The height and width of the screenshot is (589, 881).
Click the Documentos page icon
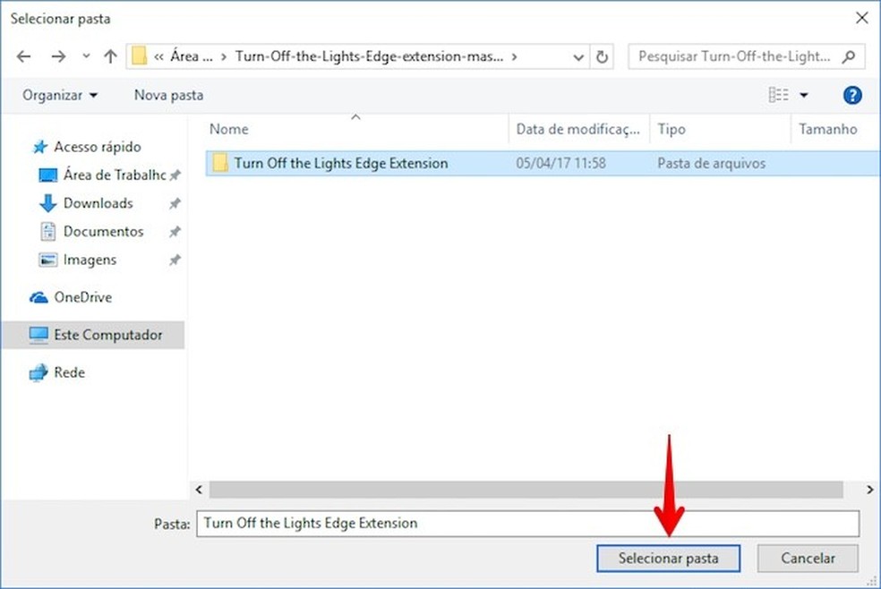[x=47, y=231]
